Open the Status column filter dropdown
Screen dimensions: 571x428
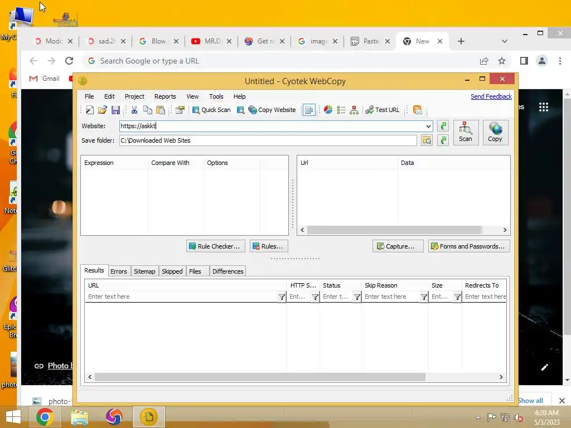click(357, 297)
